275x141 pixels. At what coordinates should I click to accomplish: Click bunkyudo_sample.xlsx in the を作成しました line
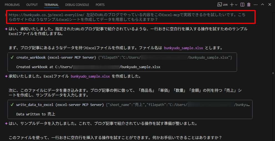coord(90,76)
